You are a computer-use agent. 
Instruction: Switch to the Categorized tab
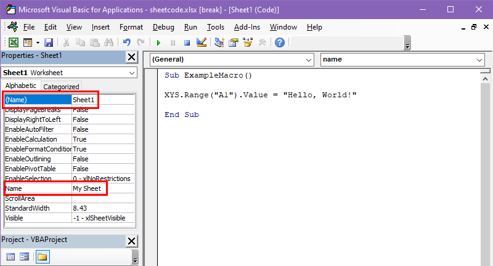pyautogui.click(x=61, y=87)
